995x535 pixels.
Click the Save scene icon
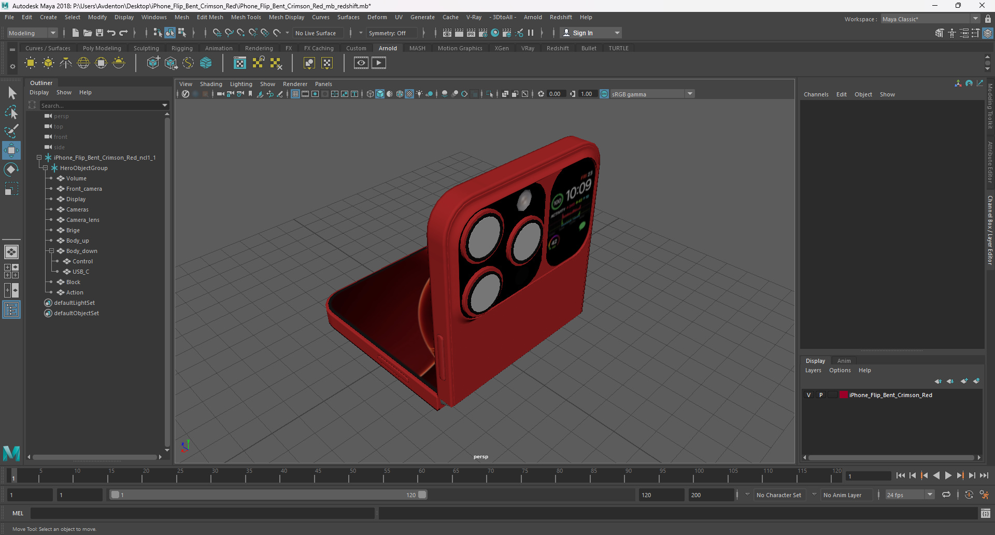(x=99, y=33)
